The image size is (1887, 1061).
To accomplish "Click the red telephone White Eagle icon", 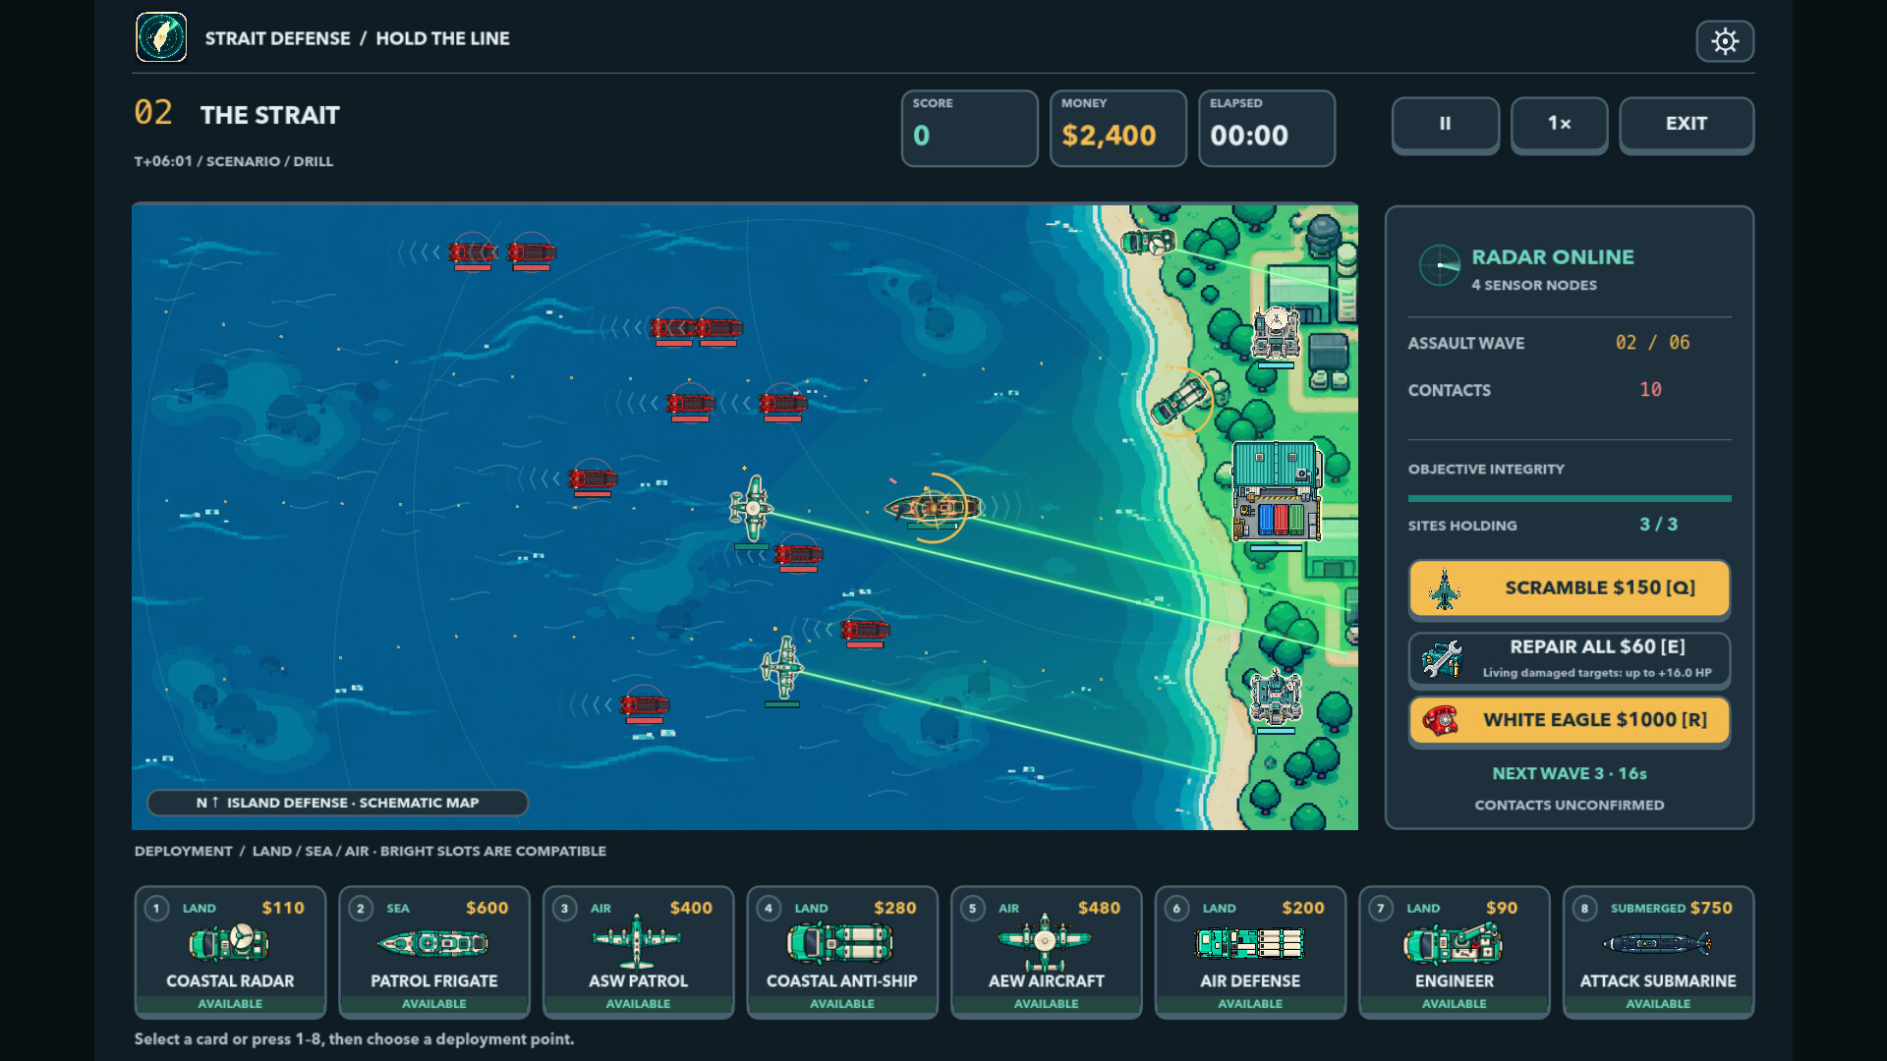I will (1440, 720).
